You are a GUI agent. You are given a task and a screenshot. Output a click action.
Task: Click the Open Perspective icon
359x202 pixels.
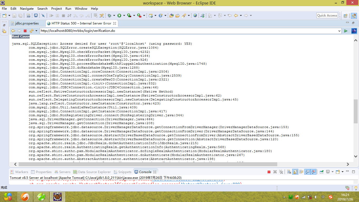point(345,16)
